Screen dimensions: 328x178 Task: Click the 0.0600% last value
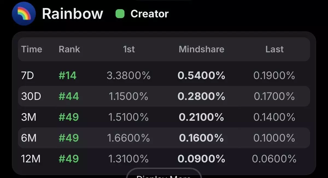(274, 159)
